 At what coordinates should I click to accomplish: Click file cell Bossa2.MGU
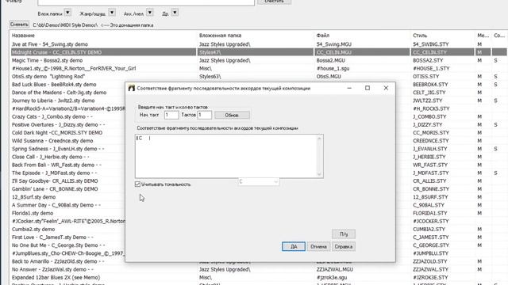(330, 60)
